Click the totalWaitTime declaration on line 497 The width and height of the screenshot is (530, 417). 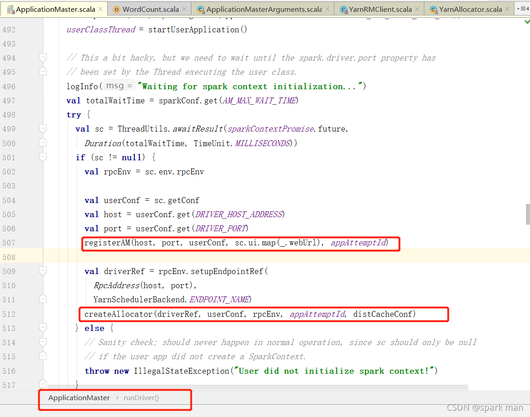pos(115,101)
